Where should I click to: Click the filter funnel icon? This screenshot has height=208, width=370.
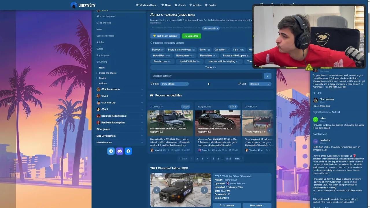(x=151, y=84)
